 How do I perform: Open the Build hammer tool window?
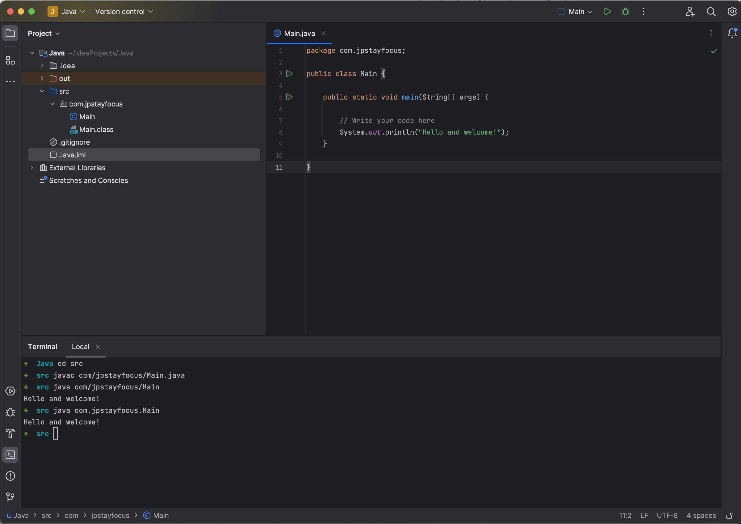(x=10, y=433)
